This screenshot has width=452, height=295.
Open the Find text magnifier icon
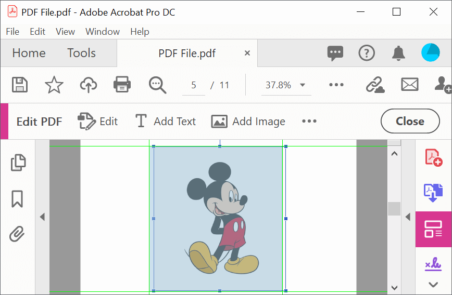pos(157,85)
